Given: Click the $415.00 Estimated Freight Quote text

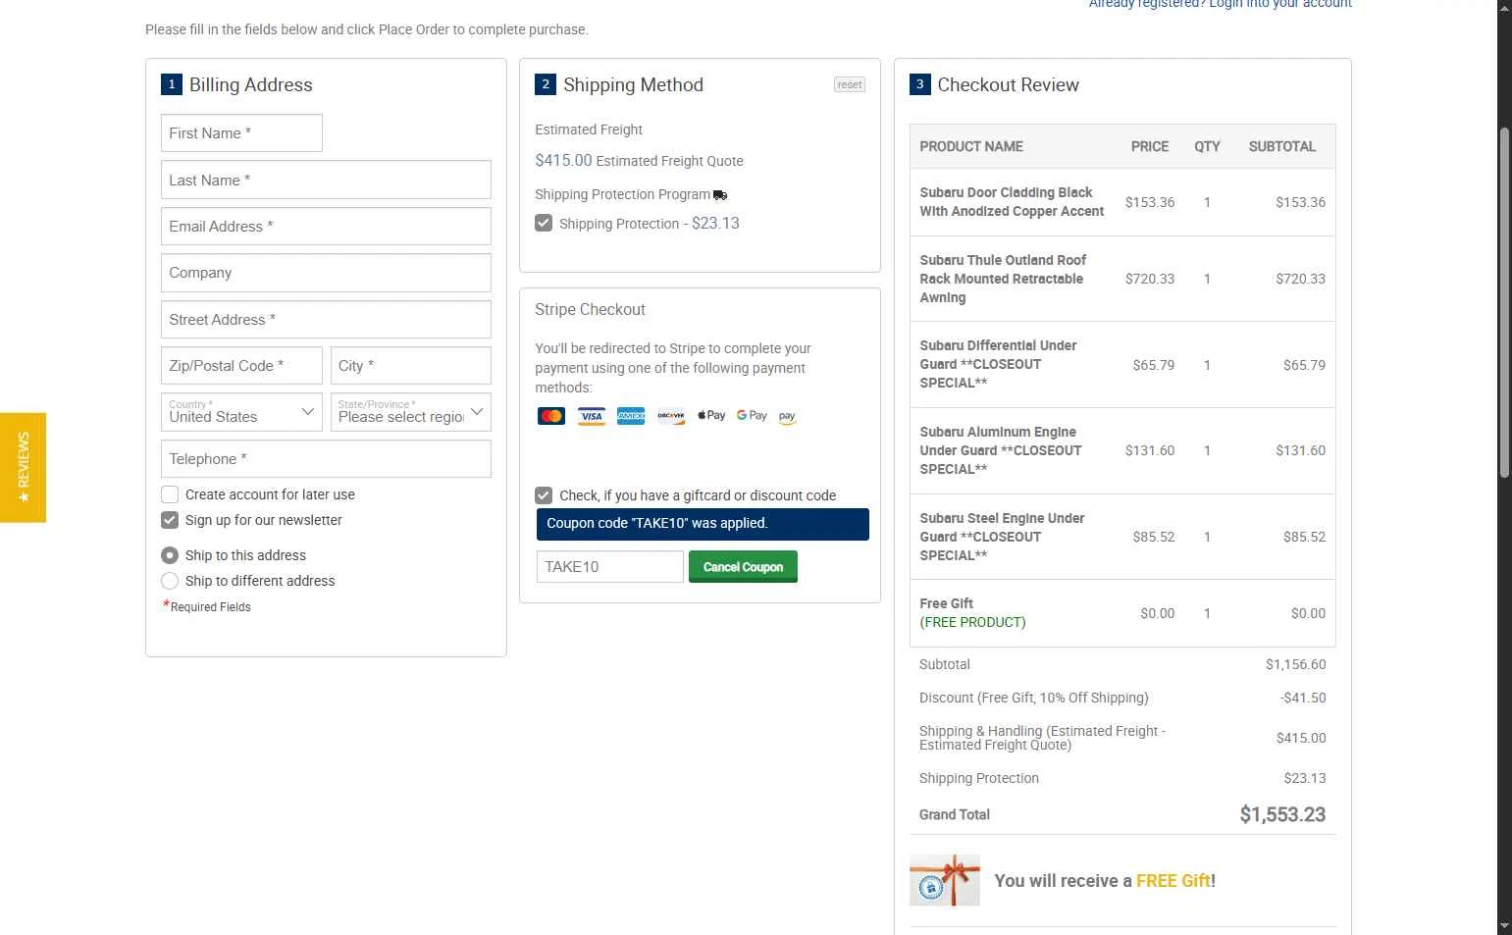Looking at the screenshot, I should (639, 161).
